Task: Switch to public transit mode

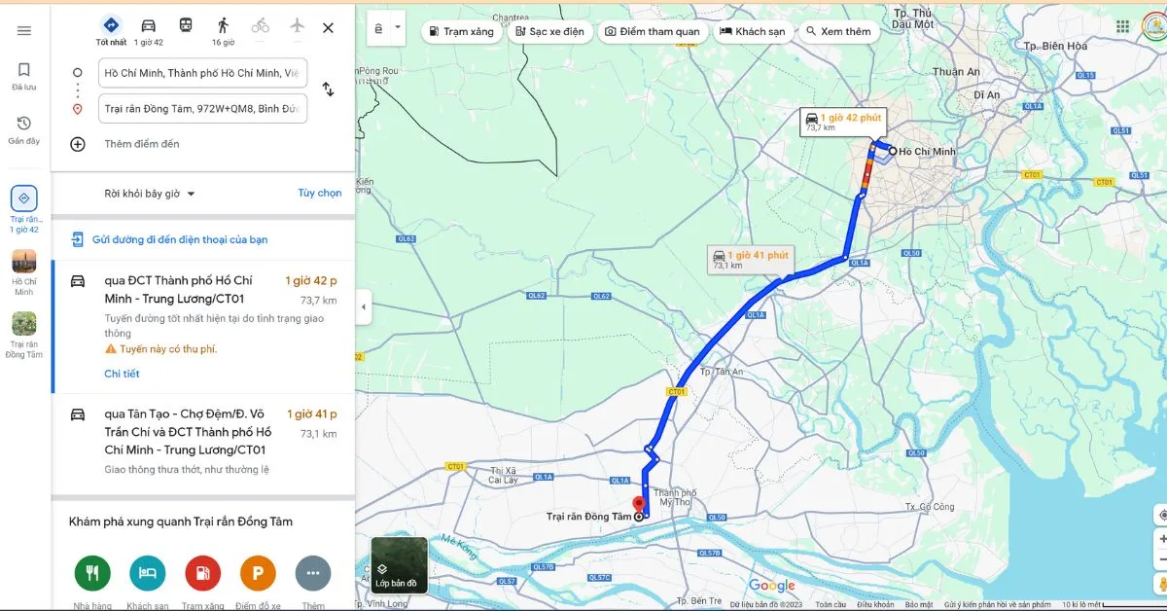Action: click(x=185, y=25)
